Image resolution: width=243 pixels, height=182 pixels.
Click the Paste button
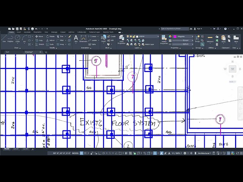click(x=224, y=39)
